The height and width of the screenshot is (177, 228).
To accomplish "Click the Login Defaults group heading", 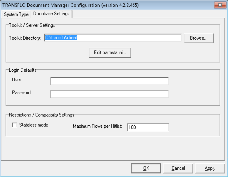I will (22, 70).
